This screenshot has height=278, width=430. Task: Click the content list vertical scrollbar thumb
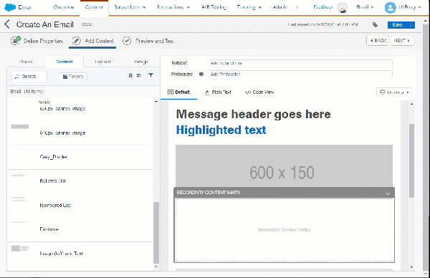click(156, 233)
